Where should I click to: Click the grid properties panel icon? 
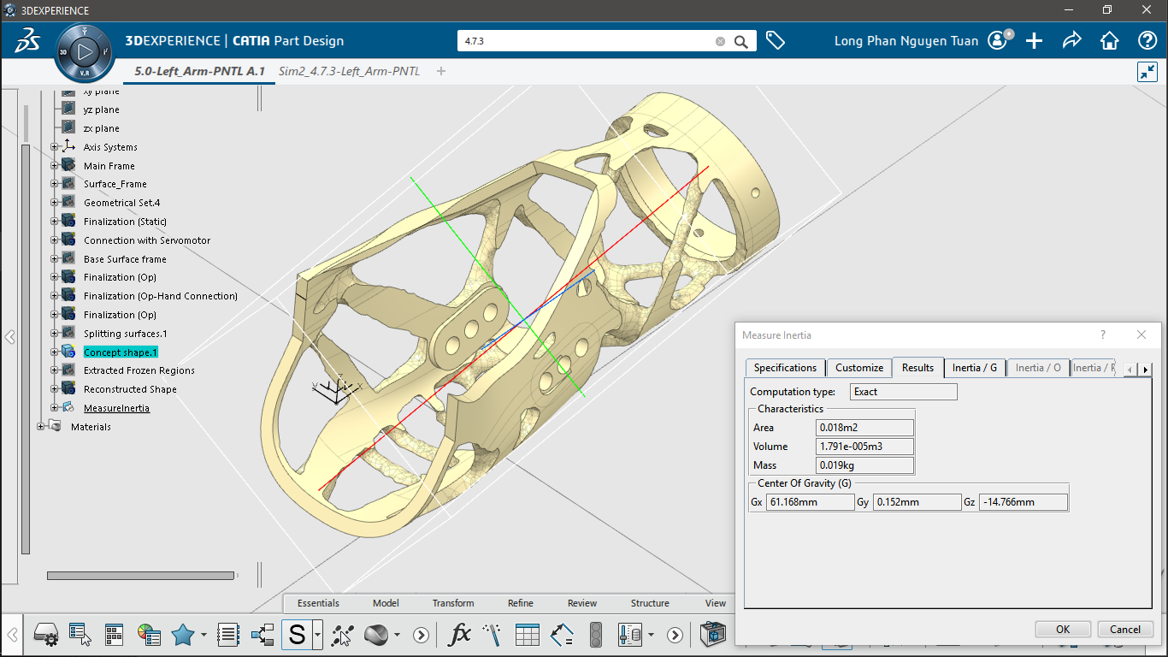[x=115, y=635]
